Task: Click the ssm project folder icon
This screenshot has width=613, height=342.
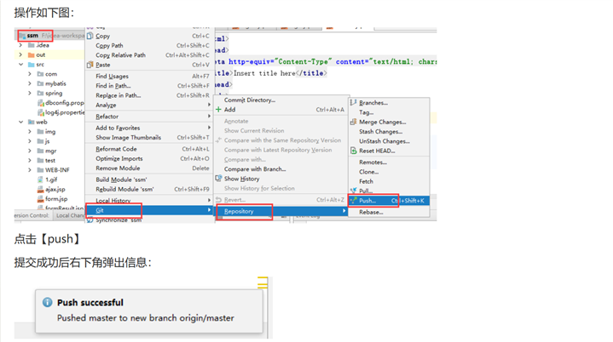Action: point(22,36)
